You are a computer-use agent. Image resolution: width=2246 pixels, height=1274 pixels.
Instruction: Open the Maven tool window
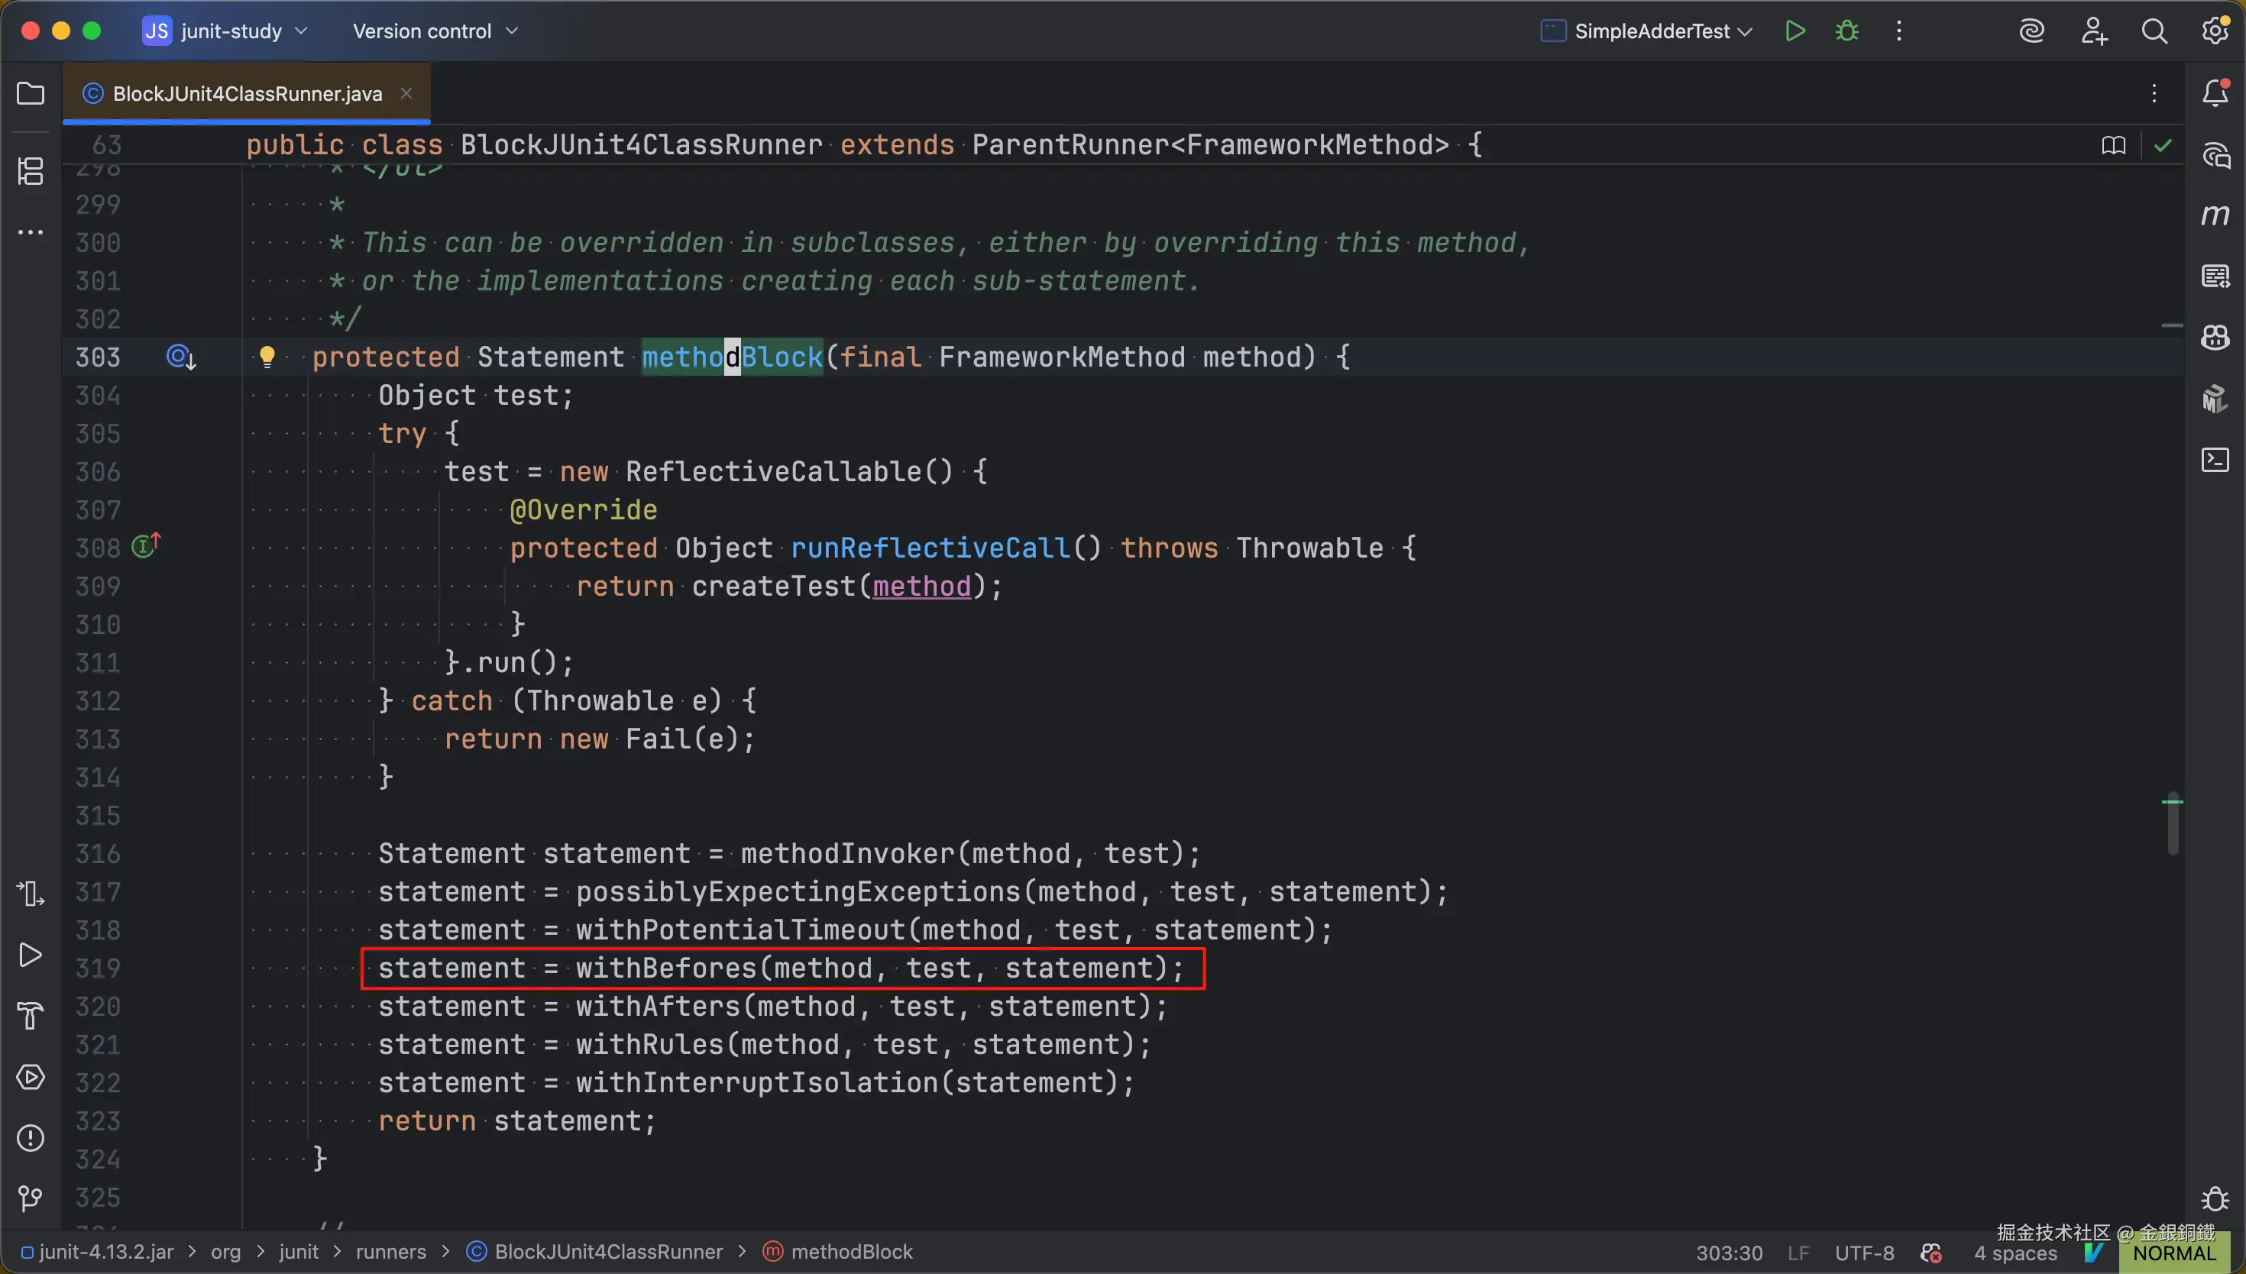(2215, 215)
